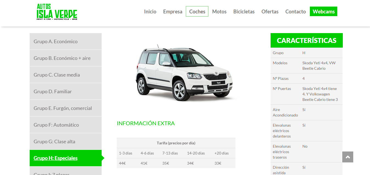Open Grupo C. Clase media
The image size is (370, 175).
tap(66, 75)
